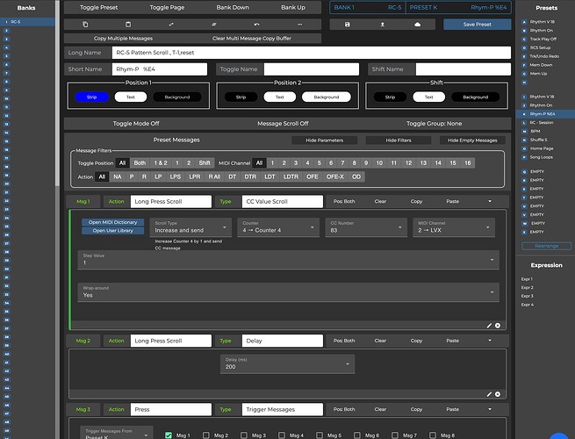
Task: Click the F badge beside Mem Down
Action: [x=524, y=65]
